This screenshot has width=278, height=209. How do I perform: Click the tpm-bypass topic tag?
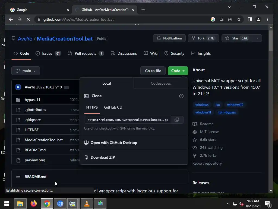pyautogui.click(x=227, y=112)
